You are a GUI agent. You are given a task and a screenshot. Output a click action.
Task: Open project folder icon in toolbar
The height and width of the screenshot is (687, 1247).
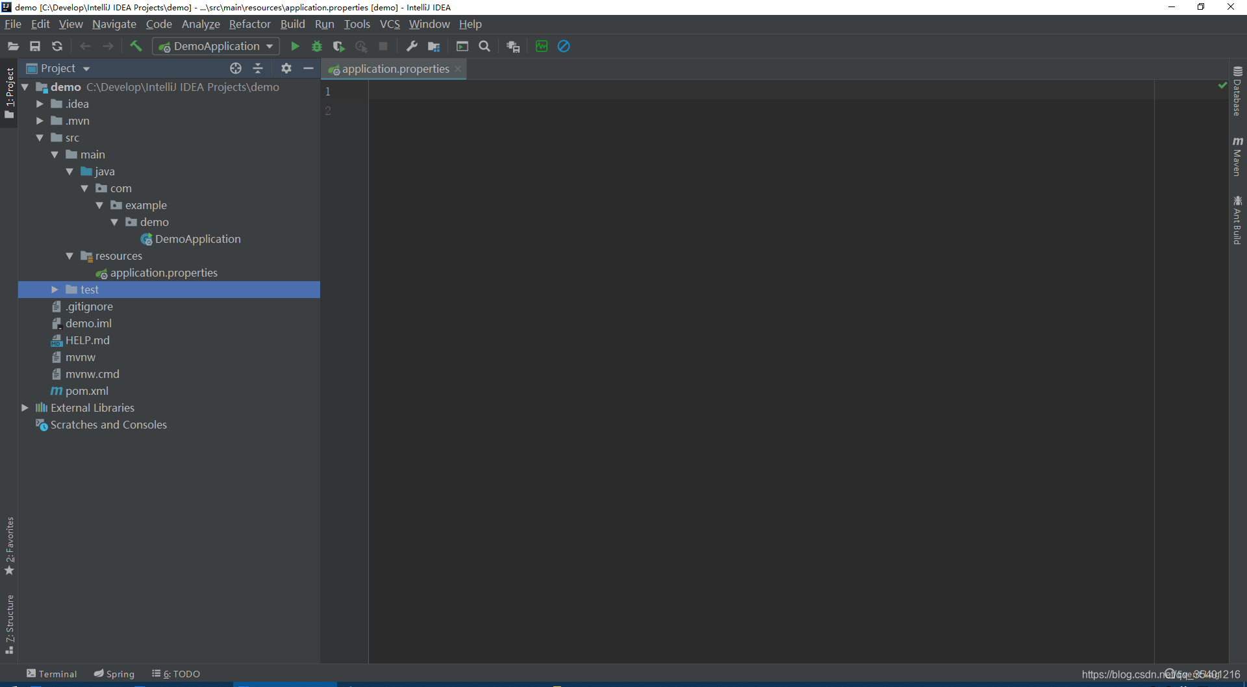(x=13, y=46)
